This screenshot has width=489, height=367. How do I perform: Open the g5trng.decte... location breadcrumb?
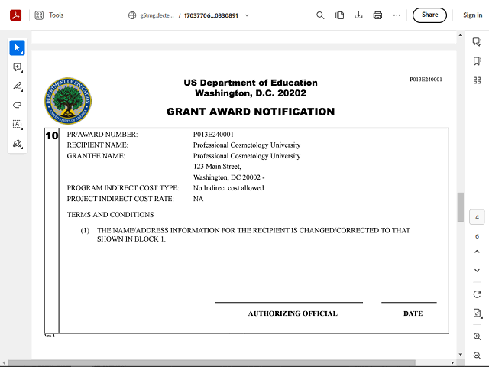157,15
